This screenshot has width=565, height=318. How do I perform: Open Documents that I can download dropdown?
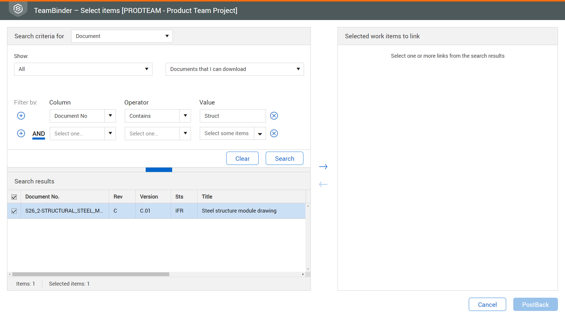[x=235, y=69]
